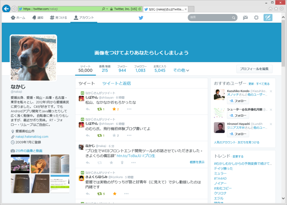The image size is (287, 205).
Task: Expand 概要を表示 on プロ生 tweet
Action: coord(197,162)
